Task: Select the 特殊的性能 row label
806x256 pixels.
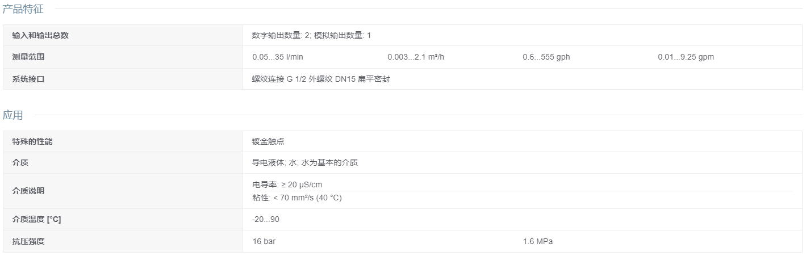Action: click(32, 141)
